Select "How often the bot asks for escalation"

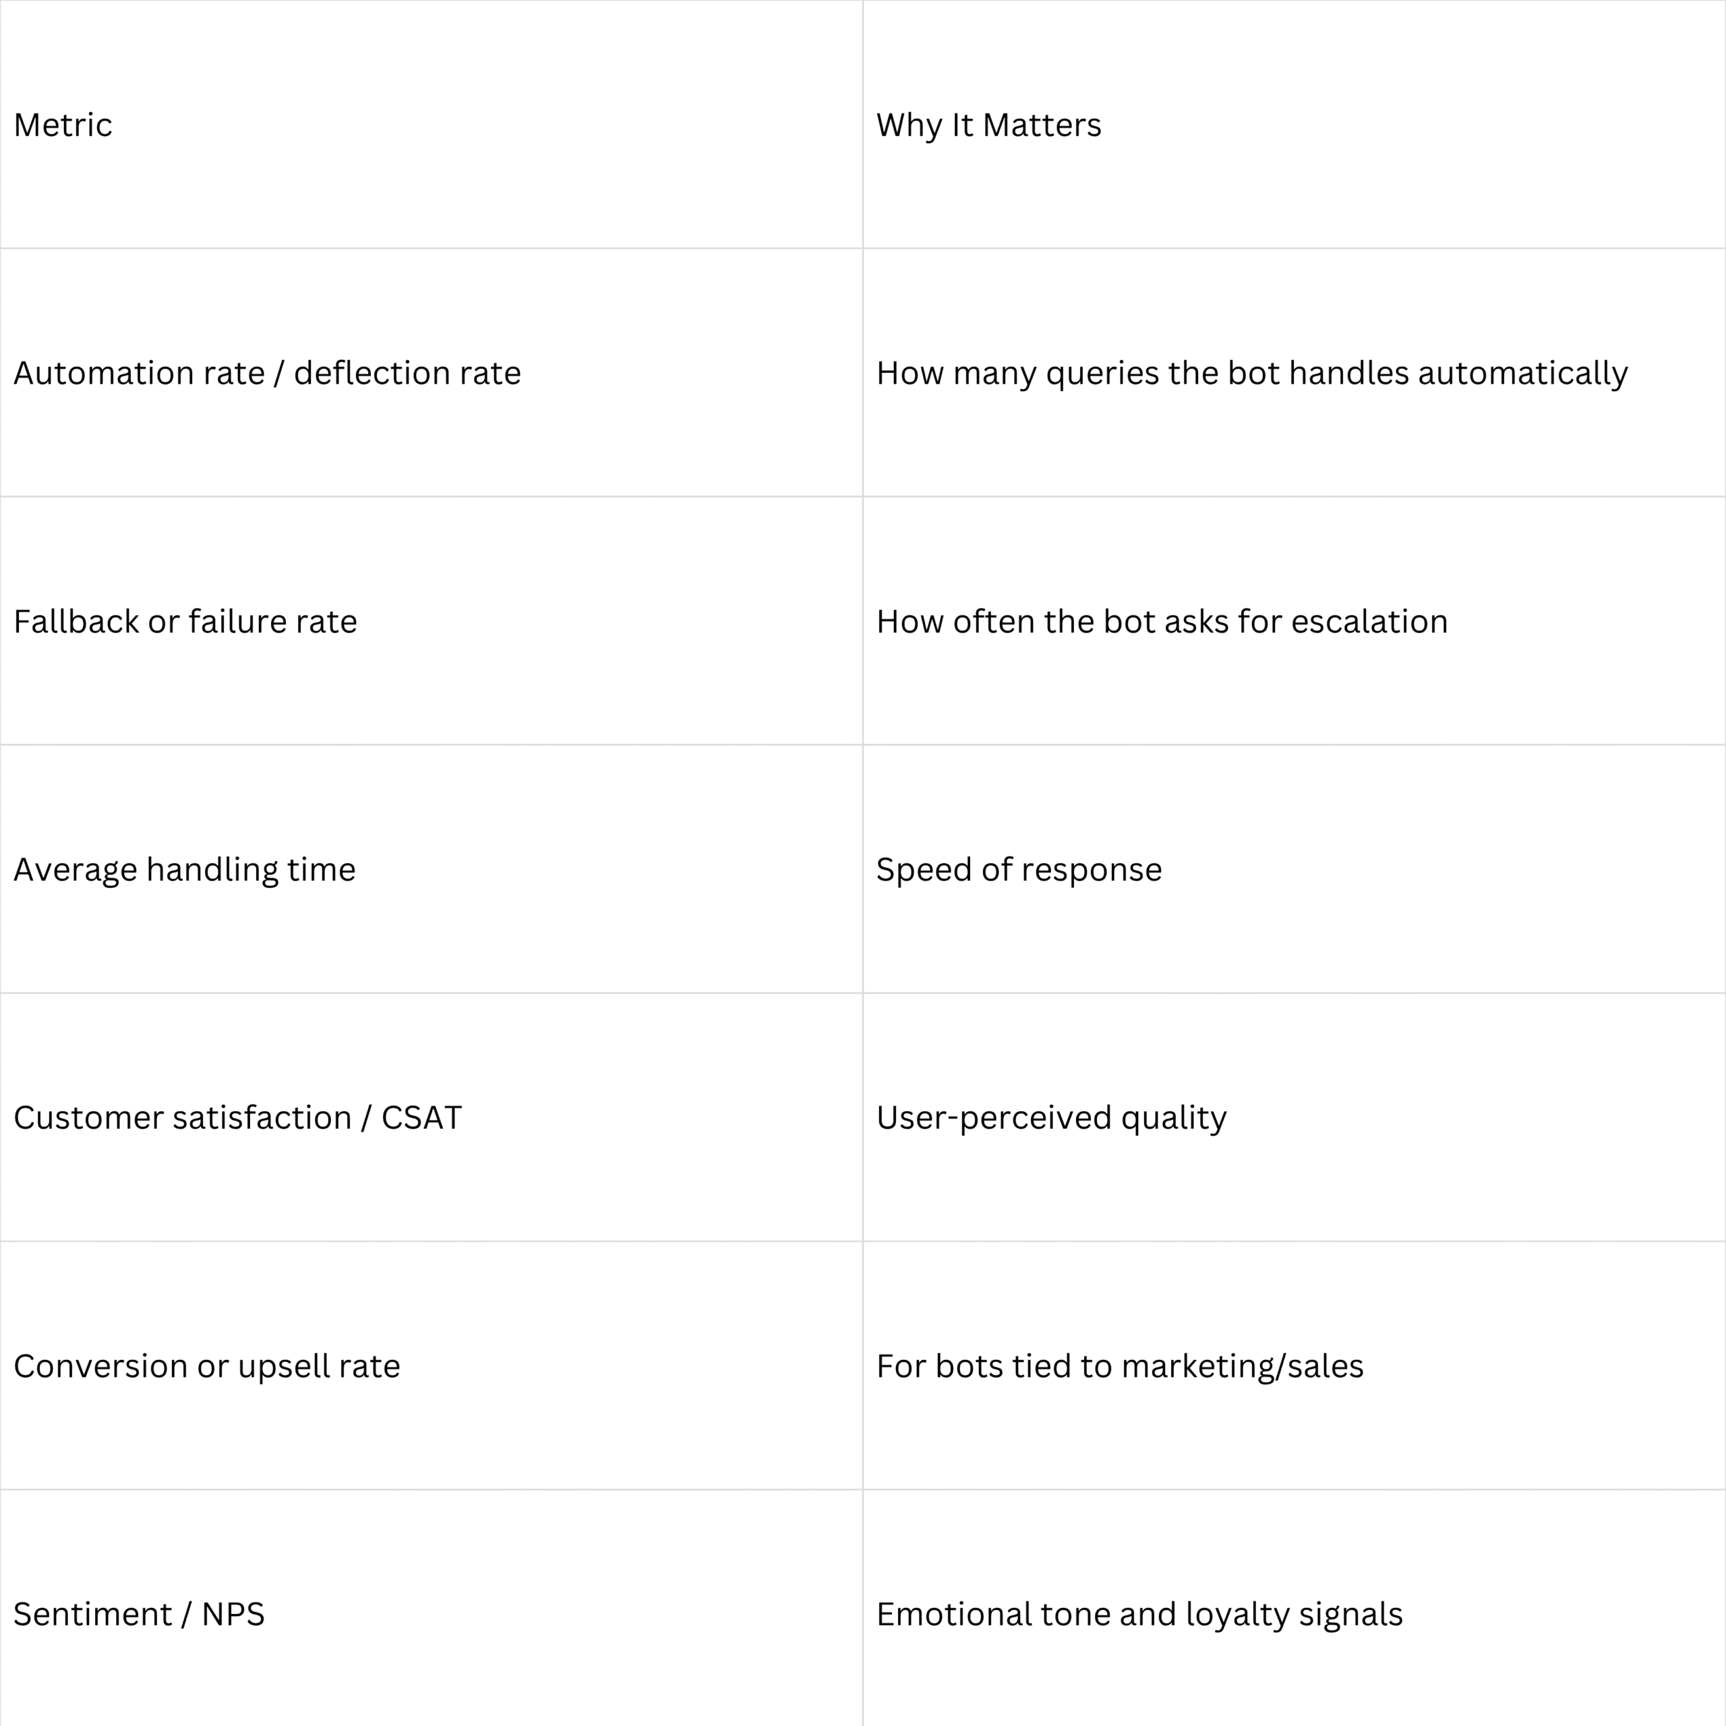1162,621
